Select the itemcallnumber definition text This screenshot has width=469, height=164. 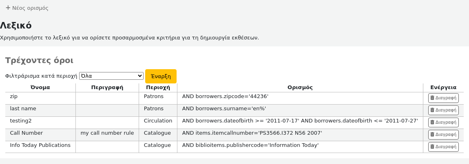tap(252, 133)
